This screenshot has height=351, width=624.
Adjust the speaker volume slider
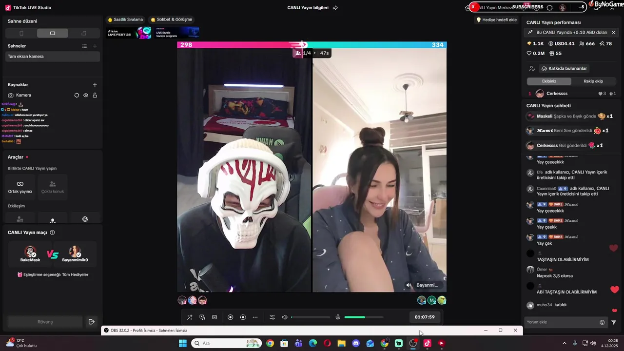coord(311,317)
